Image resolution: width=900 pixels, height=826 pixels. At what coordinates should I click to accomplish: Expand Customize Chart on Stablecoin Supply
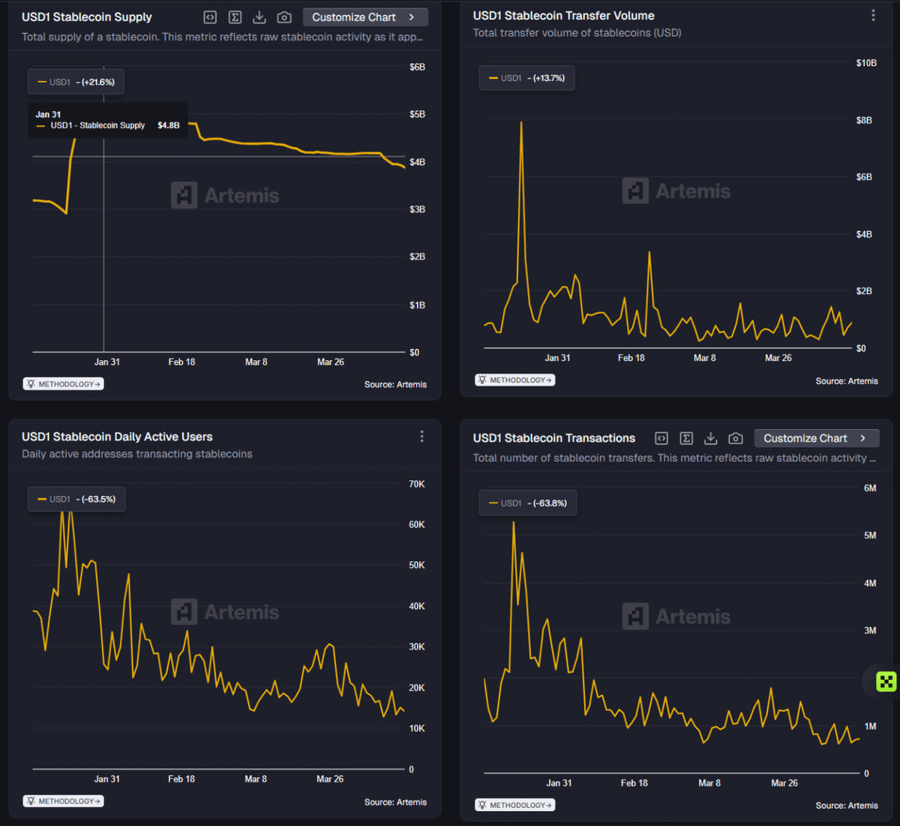(365, 17)
